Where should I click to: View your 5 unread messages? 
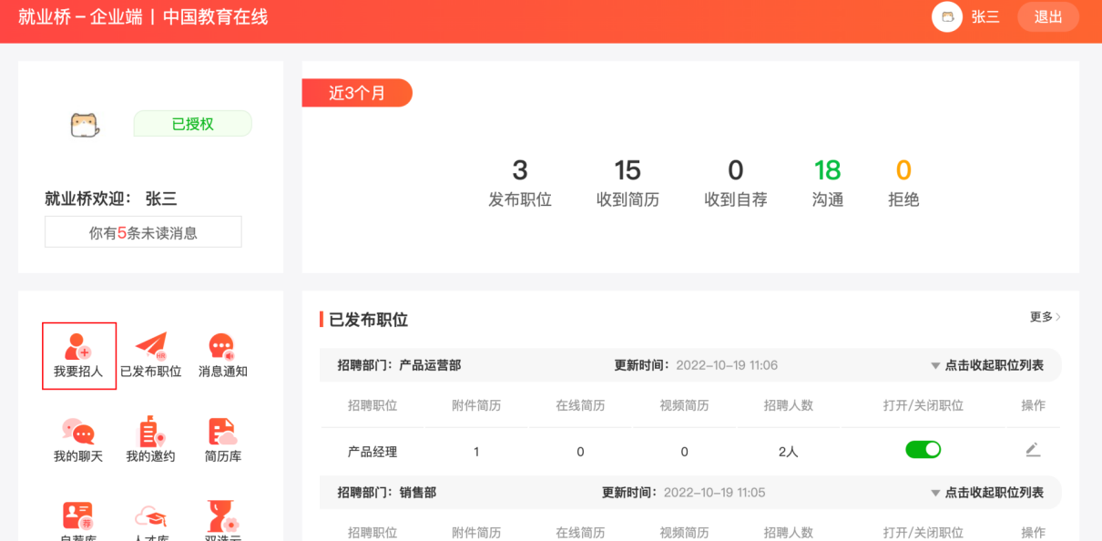point(142,231)
